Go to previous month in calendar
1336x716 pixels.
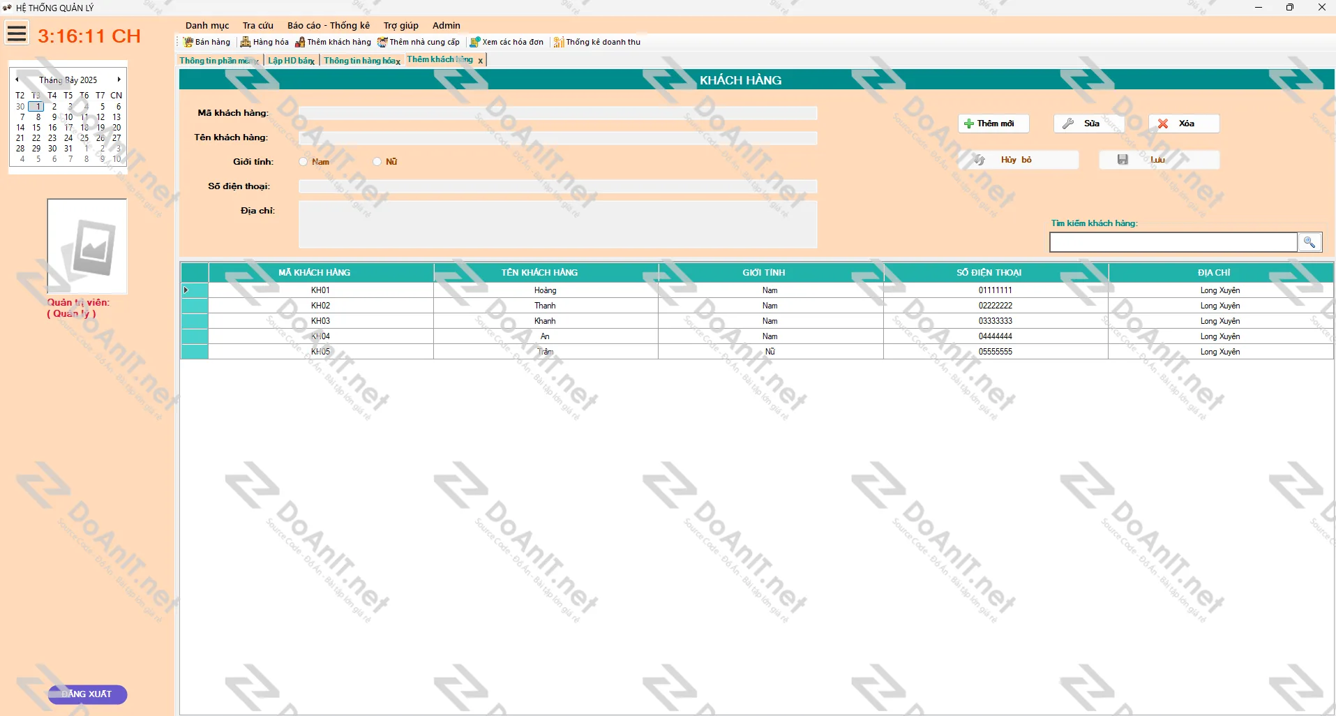17,80
